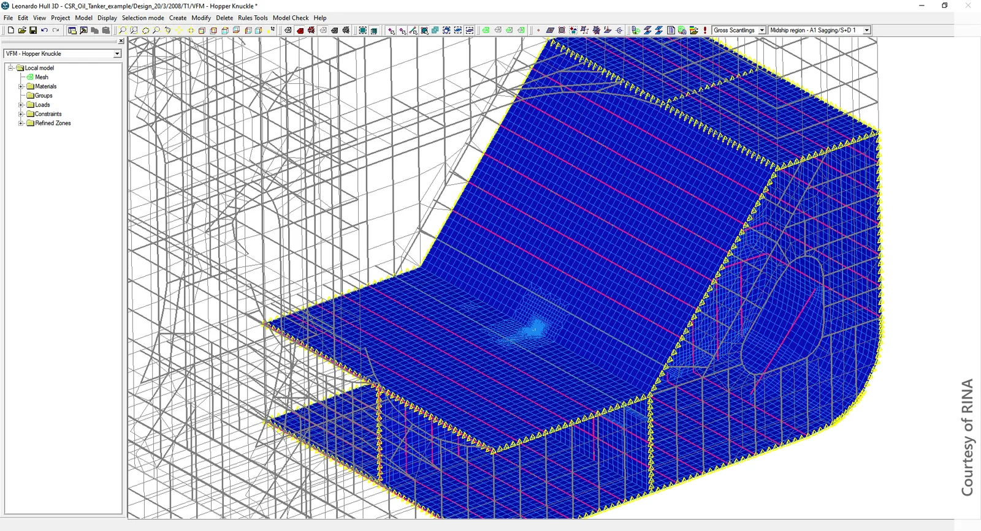Click the red shaded view cube icon
The height and width of the screenshot is (531, 981).
click(300, 30)
